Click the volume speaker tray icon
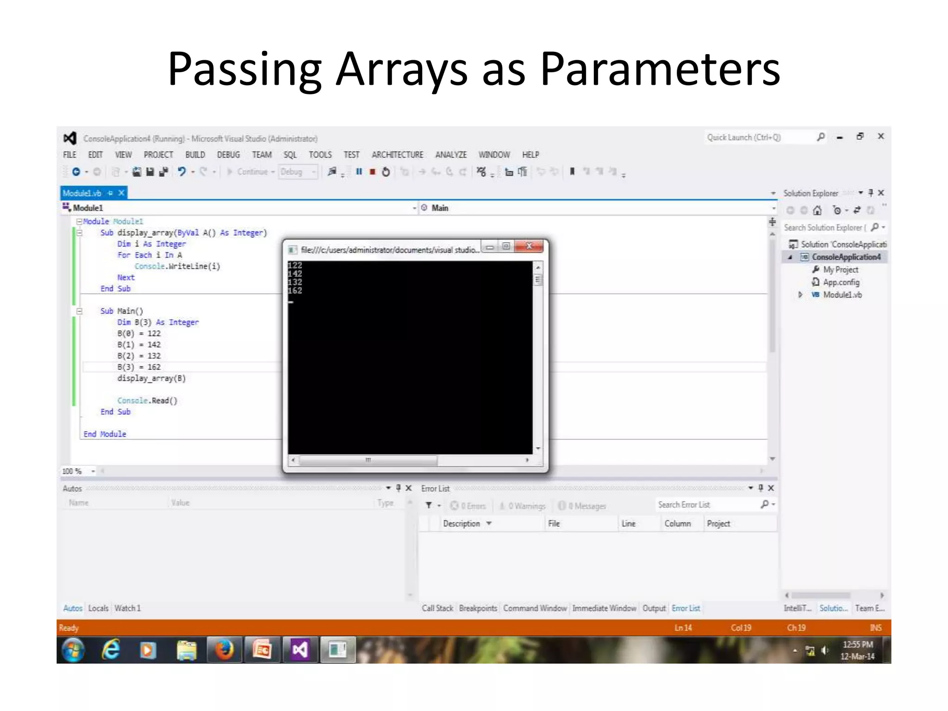The width and height of the screenshot is (948, 711). (x=825, y=650)
